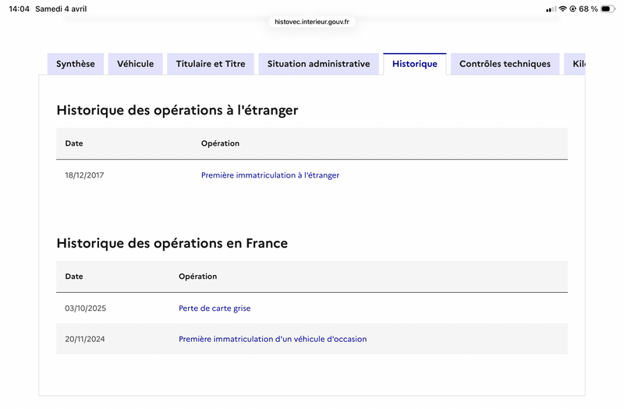624x409 pixels.
Task: Select the Titulaire et Titre tab
Action: (211, 64)
